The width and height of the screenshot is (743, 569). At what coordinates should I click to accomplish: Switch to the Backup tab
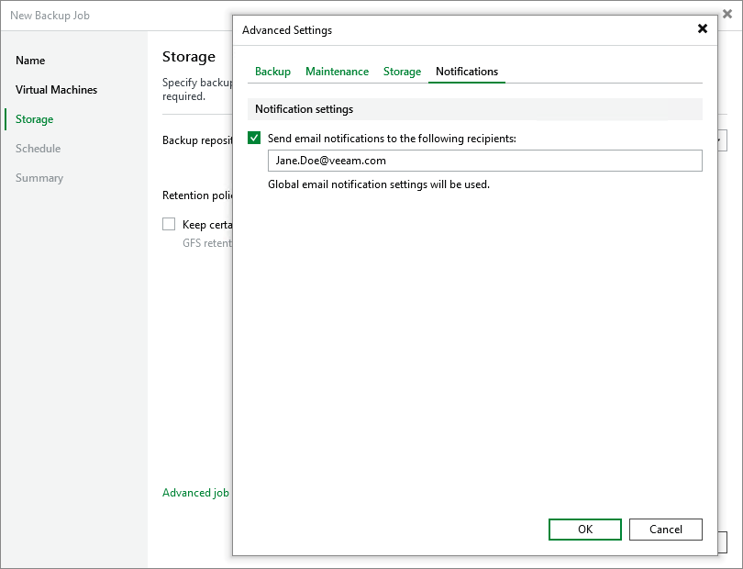[x=272, y=72]
